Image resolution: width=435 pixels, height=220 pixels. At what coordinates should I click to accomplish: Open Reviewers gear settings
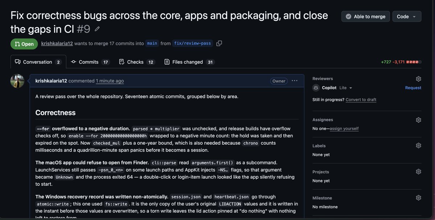point(418,79)
